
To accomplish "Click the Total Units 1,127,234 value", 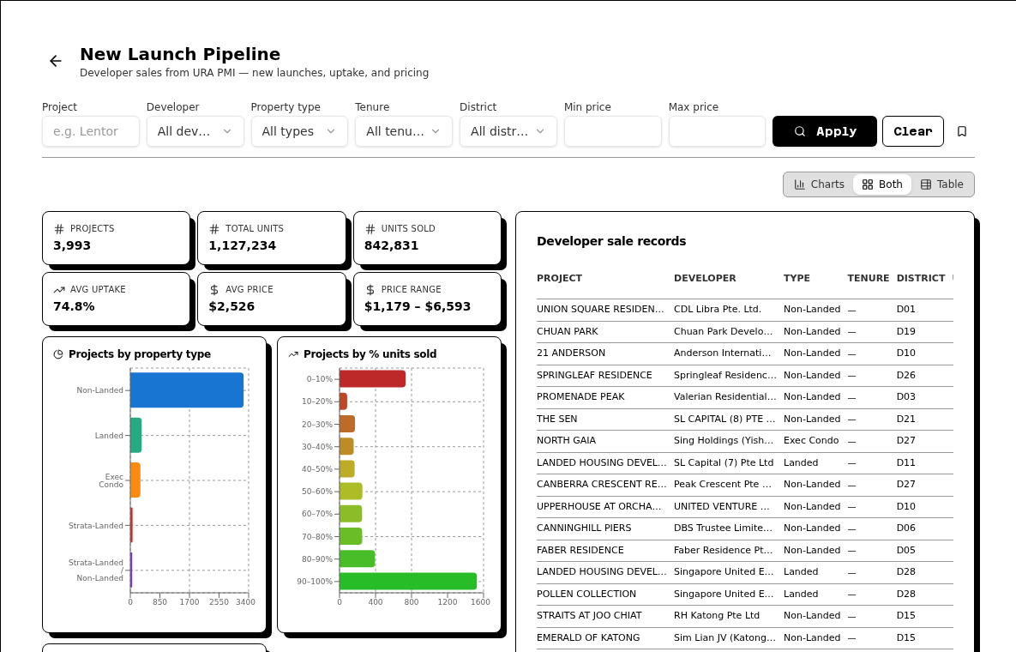I will click(243, 245).
